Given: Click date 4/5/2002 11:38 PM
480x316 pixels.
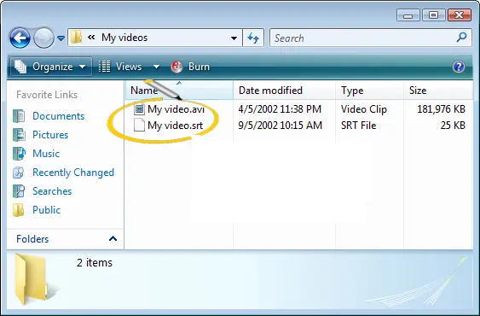Looking at the screenshot, I should pos(280,109).
